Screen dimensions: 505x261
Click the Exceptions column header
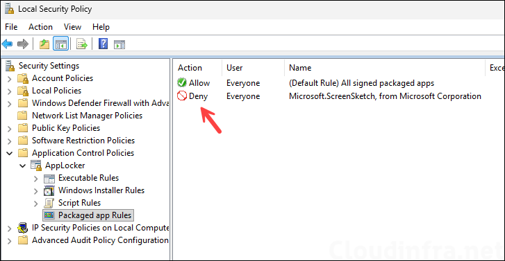coord(495,68)
